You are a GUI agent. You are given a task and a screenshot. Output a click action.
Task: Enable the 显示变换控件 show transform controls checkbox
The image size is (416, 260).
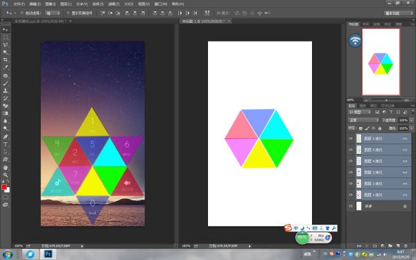[x=68, y=12]
